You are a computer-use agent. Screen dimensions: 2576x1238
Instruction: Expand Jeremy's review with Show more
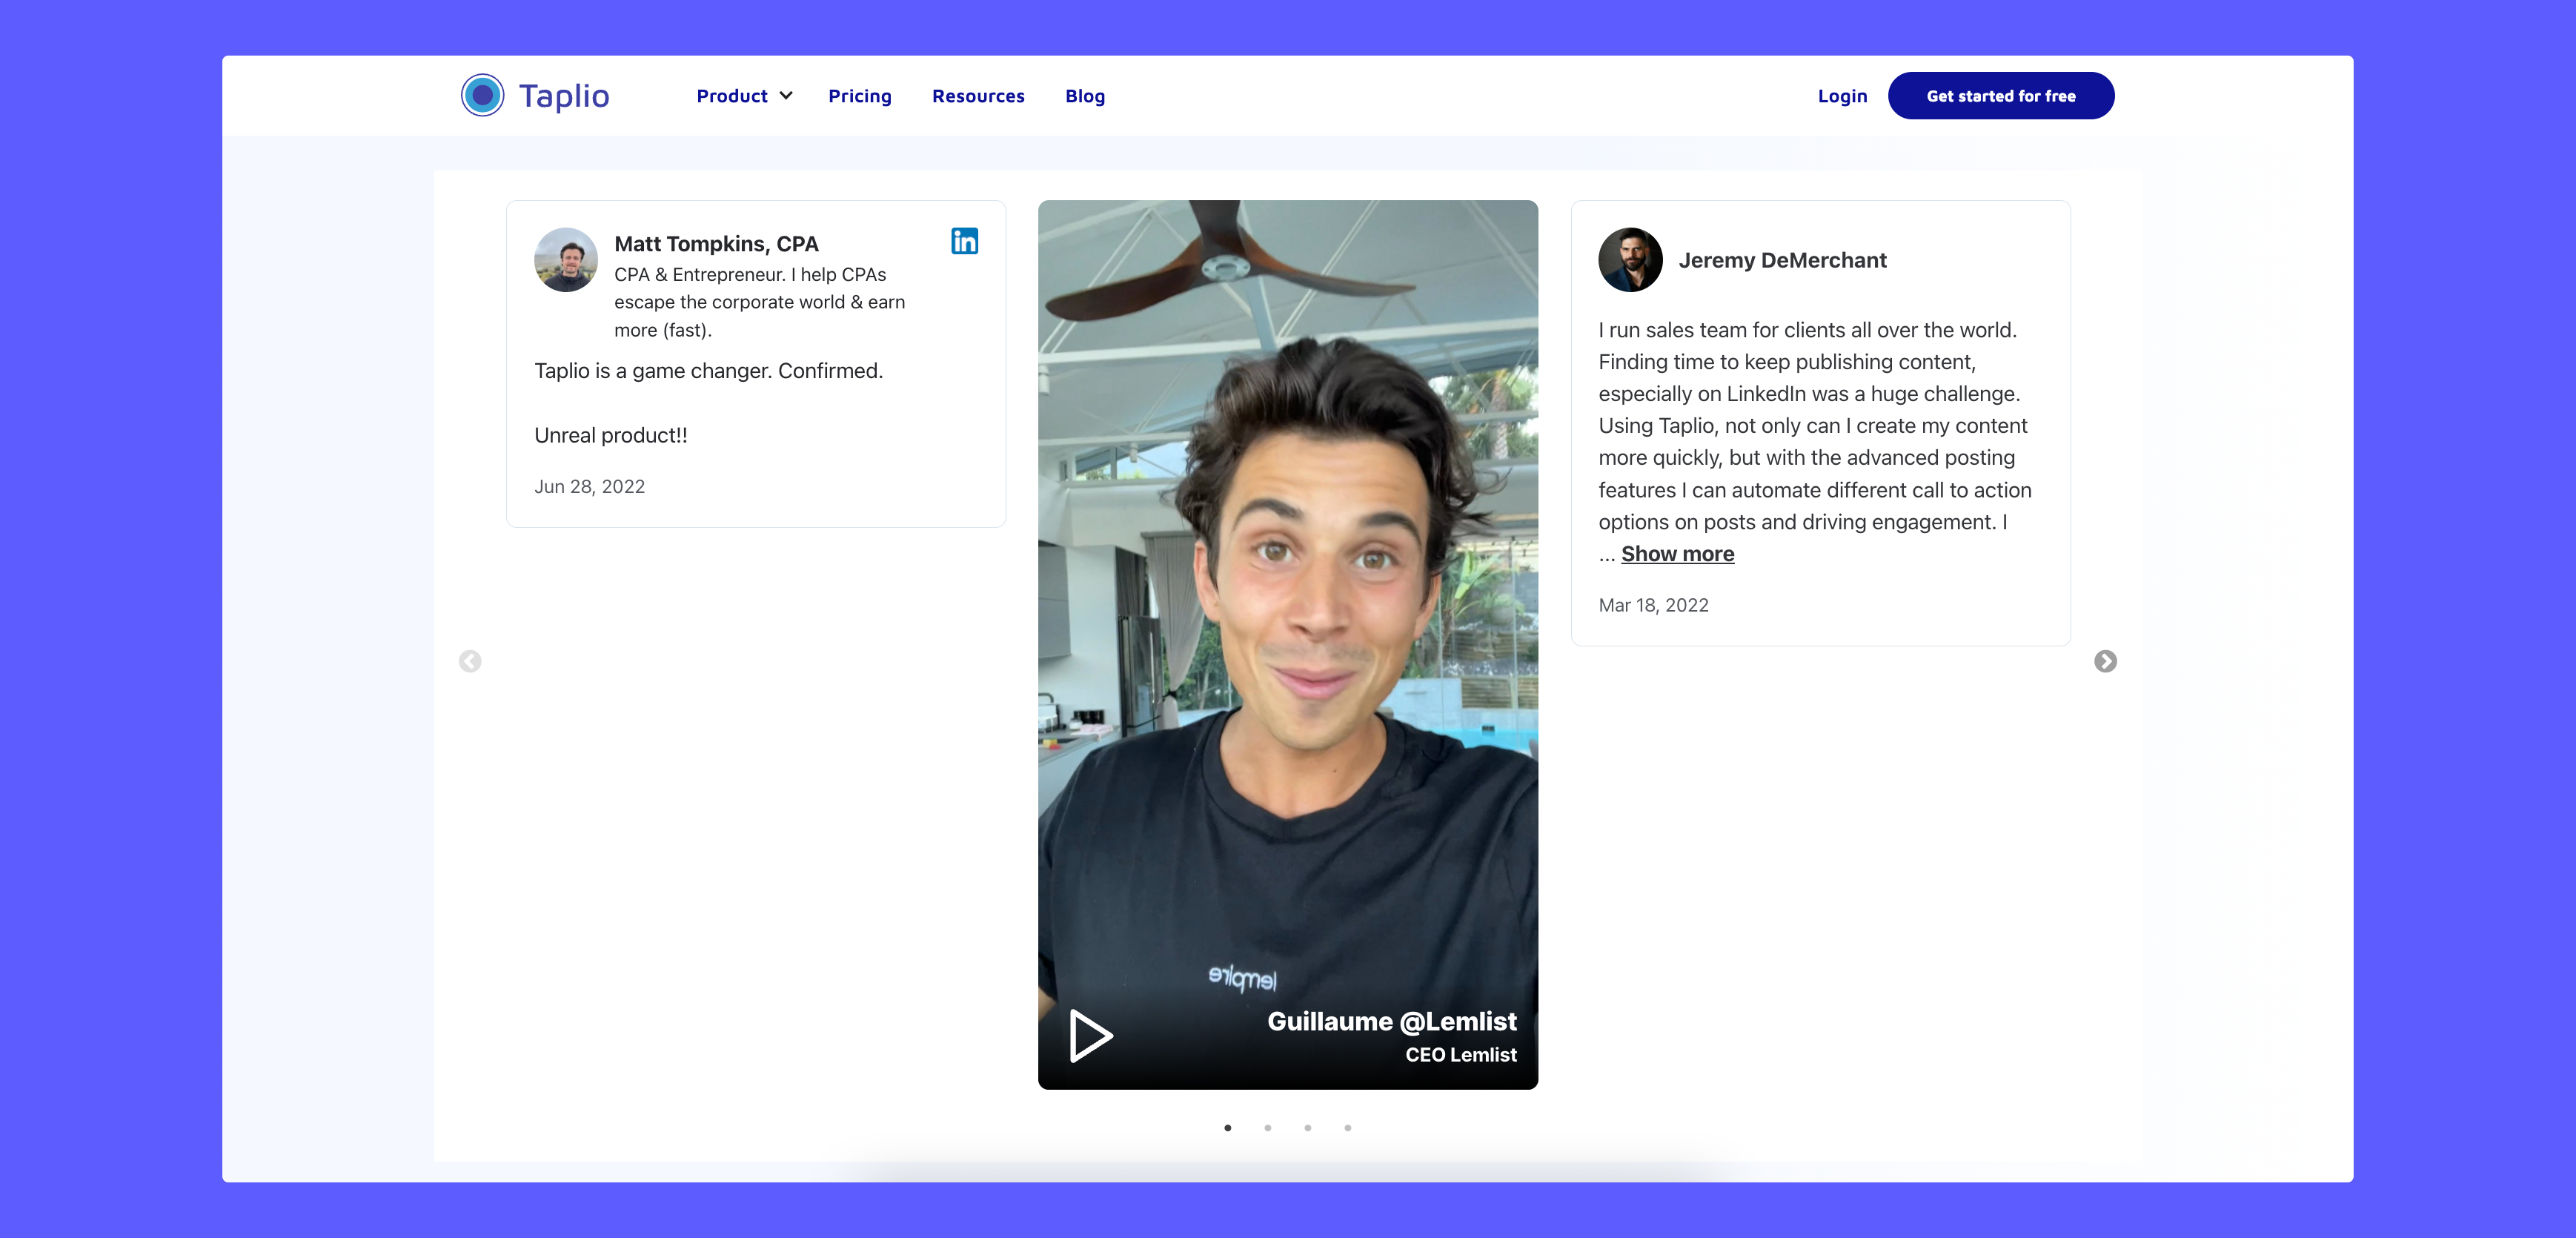tap(1677, 554)
